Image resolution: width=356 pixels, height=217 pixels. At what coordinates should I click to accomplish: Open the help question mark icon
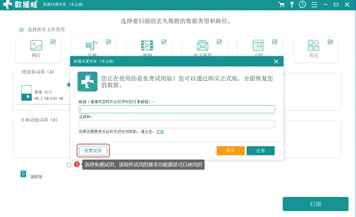303,5
